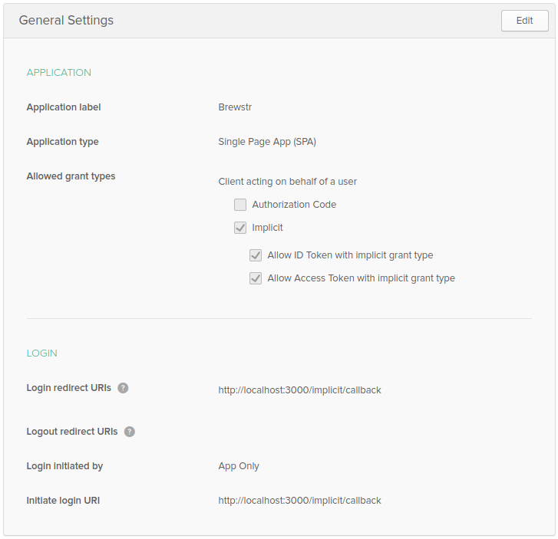The height and width of the screenshot is (539, 558).
Task: Click the General Settings panel title
Action: pyautogui.click(x=66, y=21)
